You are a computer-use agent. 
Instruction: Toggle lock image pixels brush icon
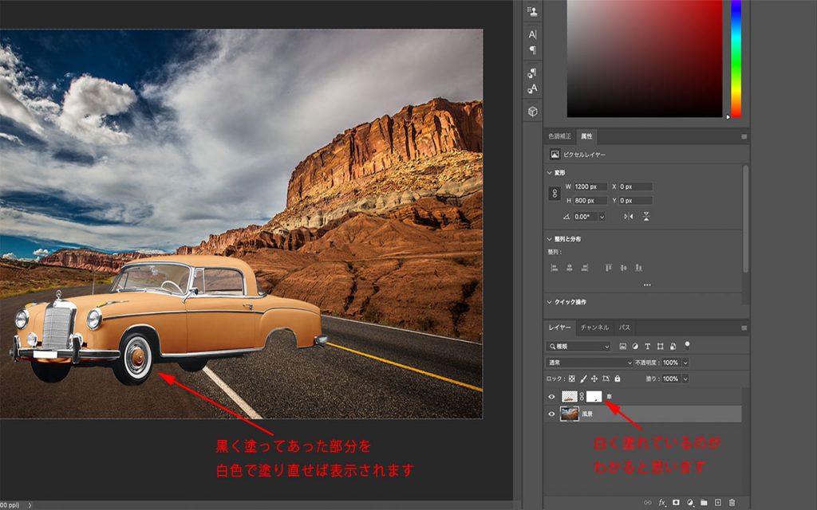583,379
